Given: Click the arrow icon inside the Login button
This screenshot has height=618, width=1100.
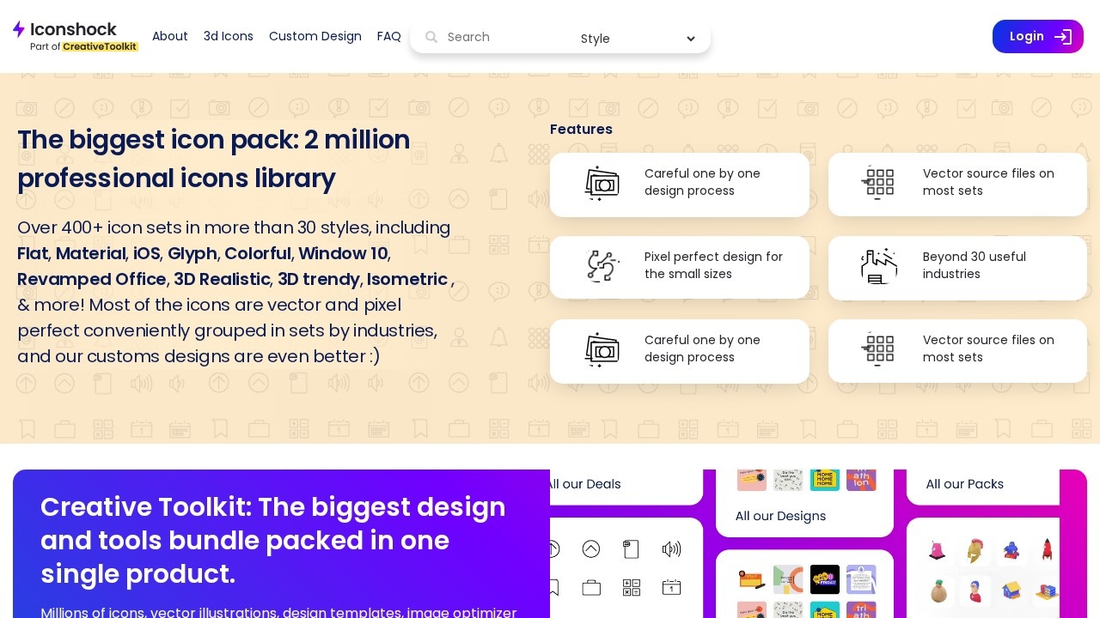Looking at the screenshot, I should pos(1063,37).
